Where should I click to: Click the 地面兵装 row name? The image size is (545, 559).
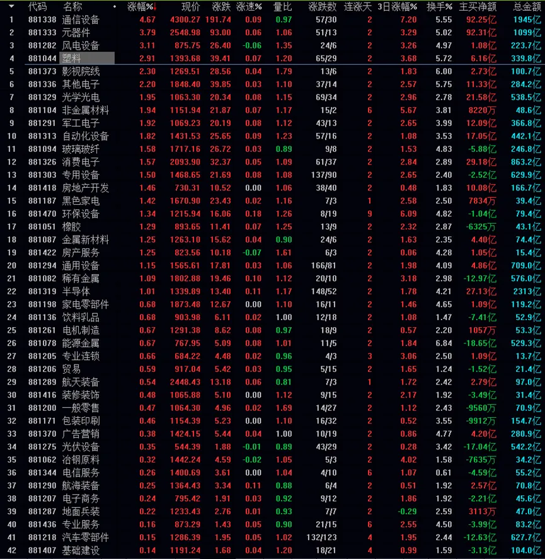(81, 512)
